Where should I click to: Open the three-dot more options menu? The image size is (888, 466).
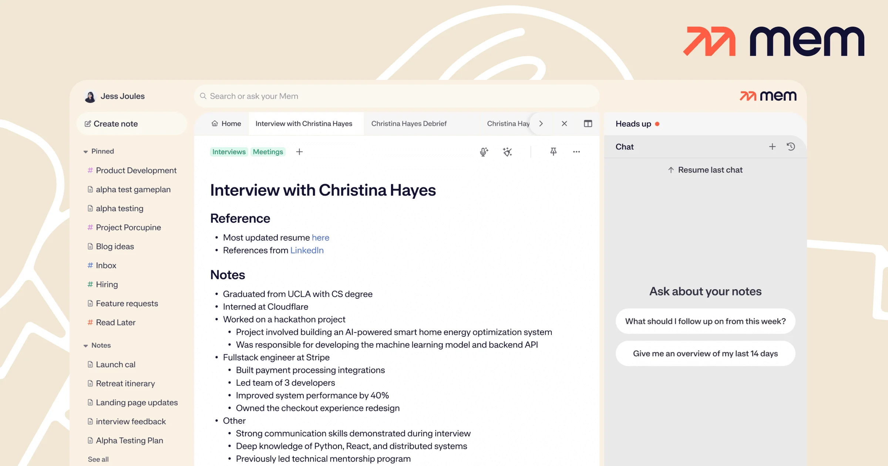576,152
